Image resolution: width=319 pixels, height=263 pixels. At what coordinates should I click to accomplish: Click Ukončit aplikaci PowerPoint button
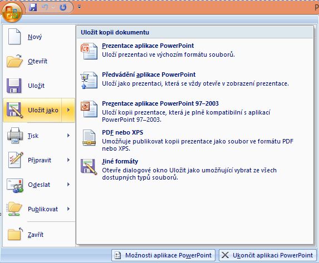tap(268, 255)
